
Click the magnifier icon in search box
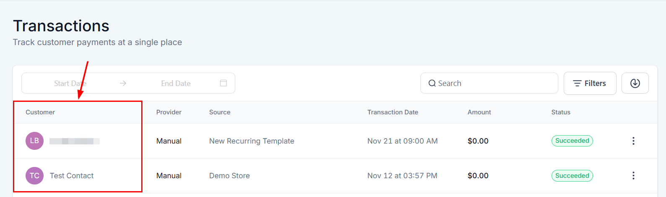click(432, 83)
